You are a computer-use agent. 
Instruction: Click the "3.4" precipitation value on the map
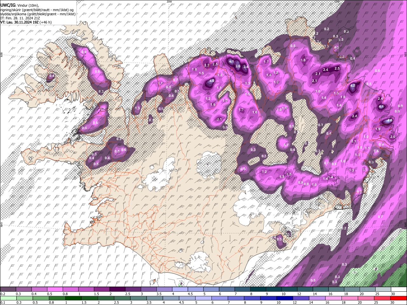click(x=246, y=67)
